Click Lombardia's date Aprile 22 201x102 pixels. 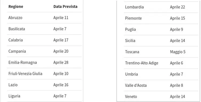click(178, 7)
